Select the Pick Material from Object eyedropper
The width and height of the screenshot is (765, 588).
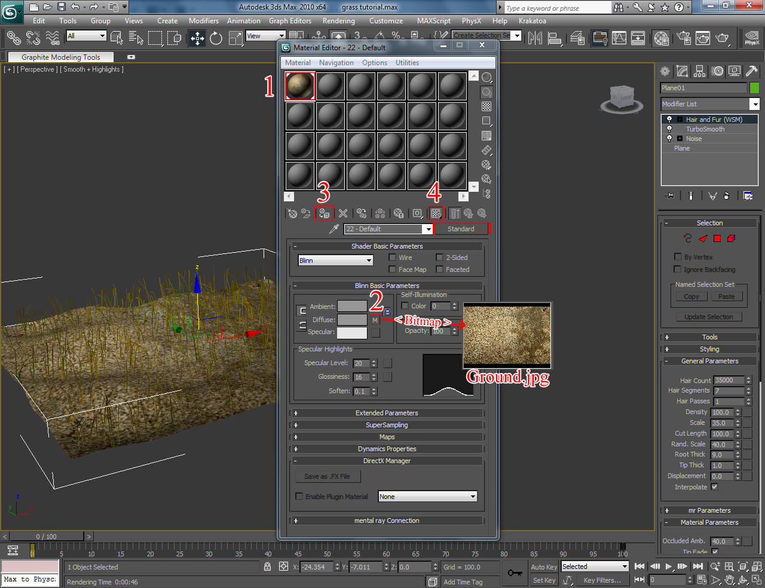click(335, 229)
